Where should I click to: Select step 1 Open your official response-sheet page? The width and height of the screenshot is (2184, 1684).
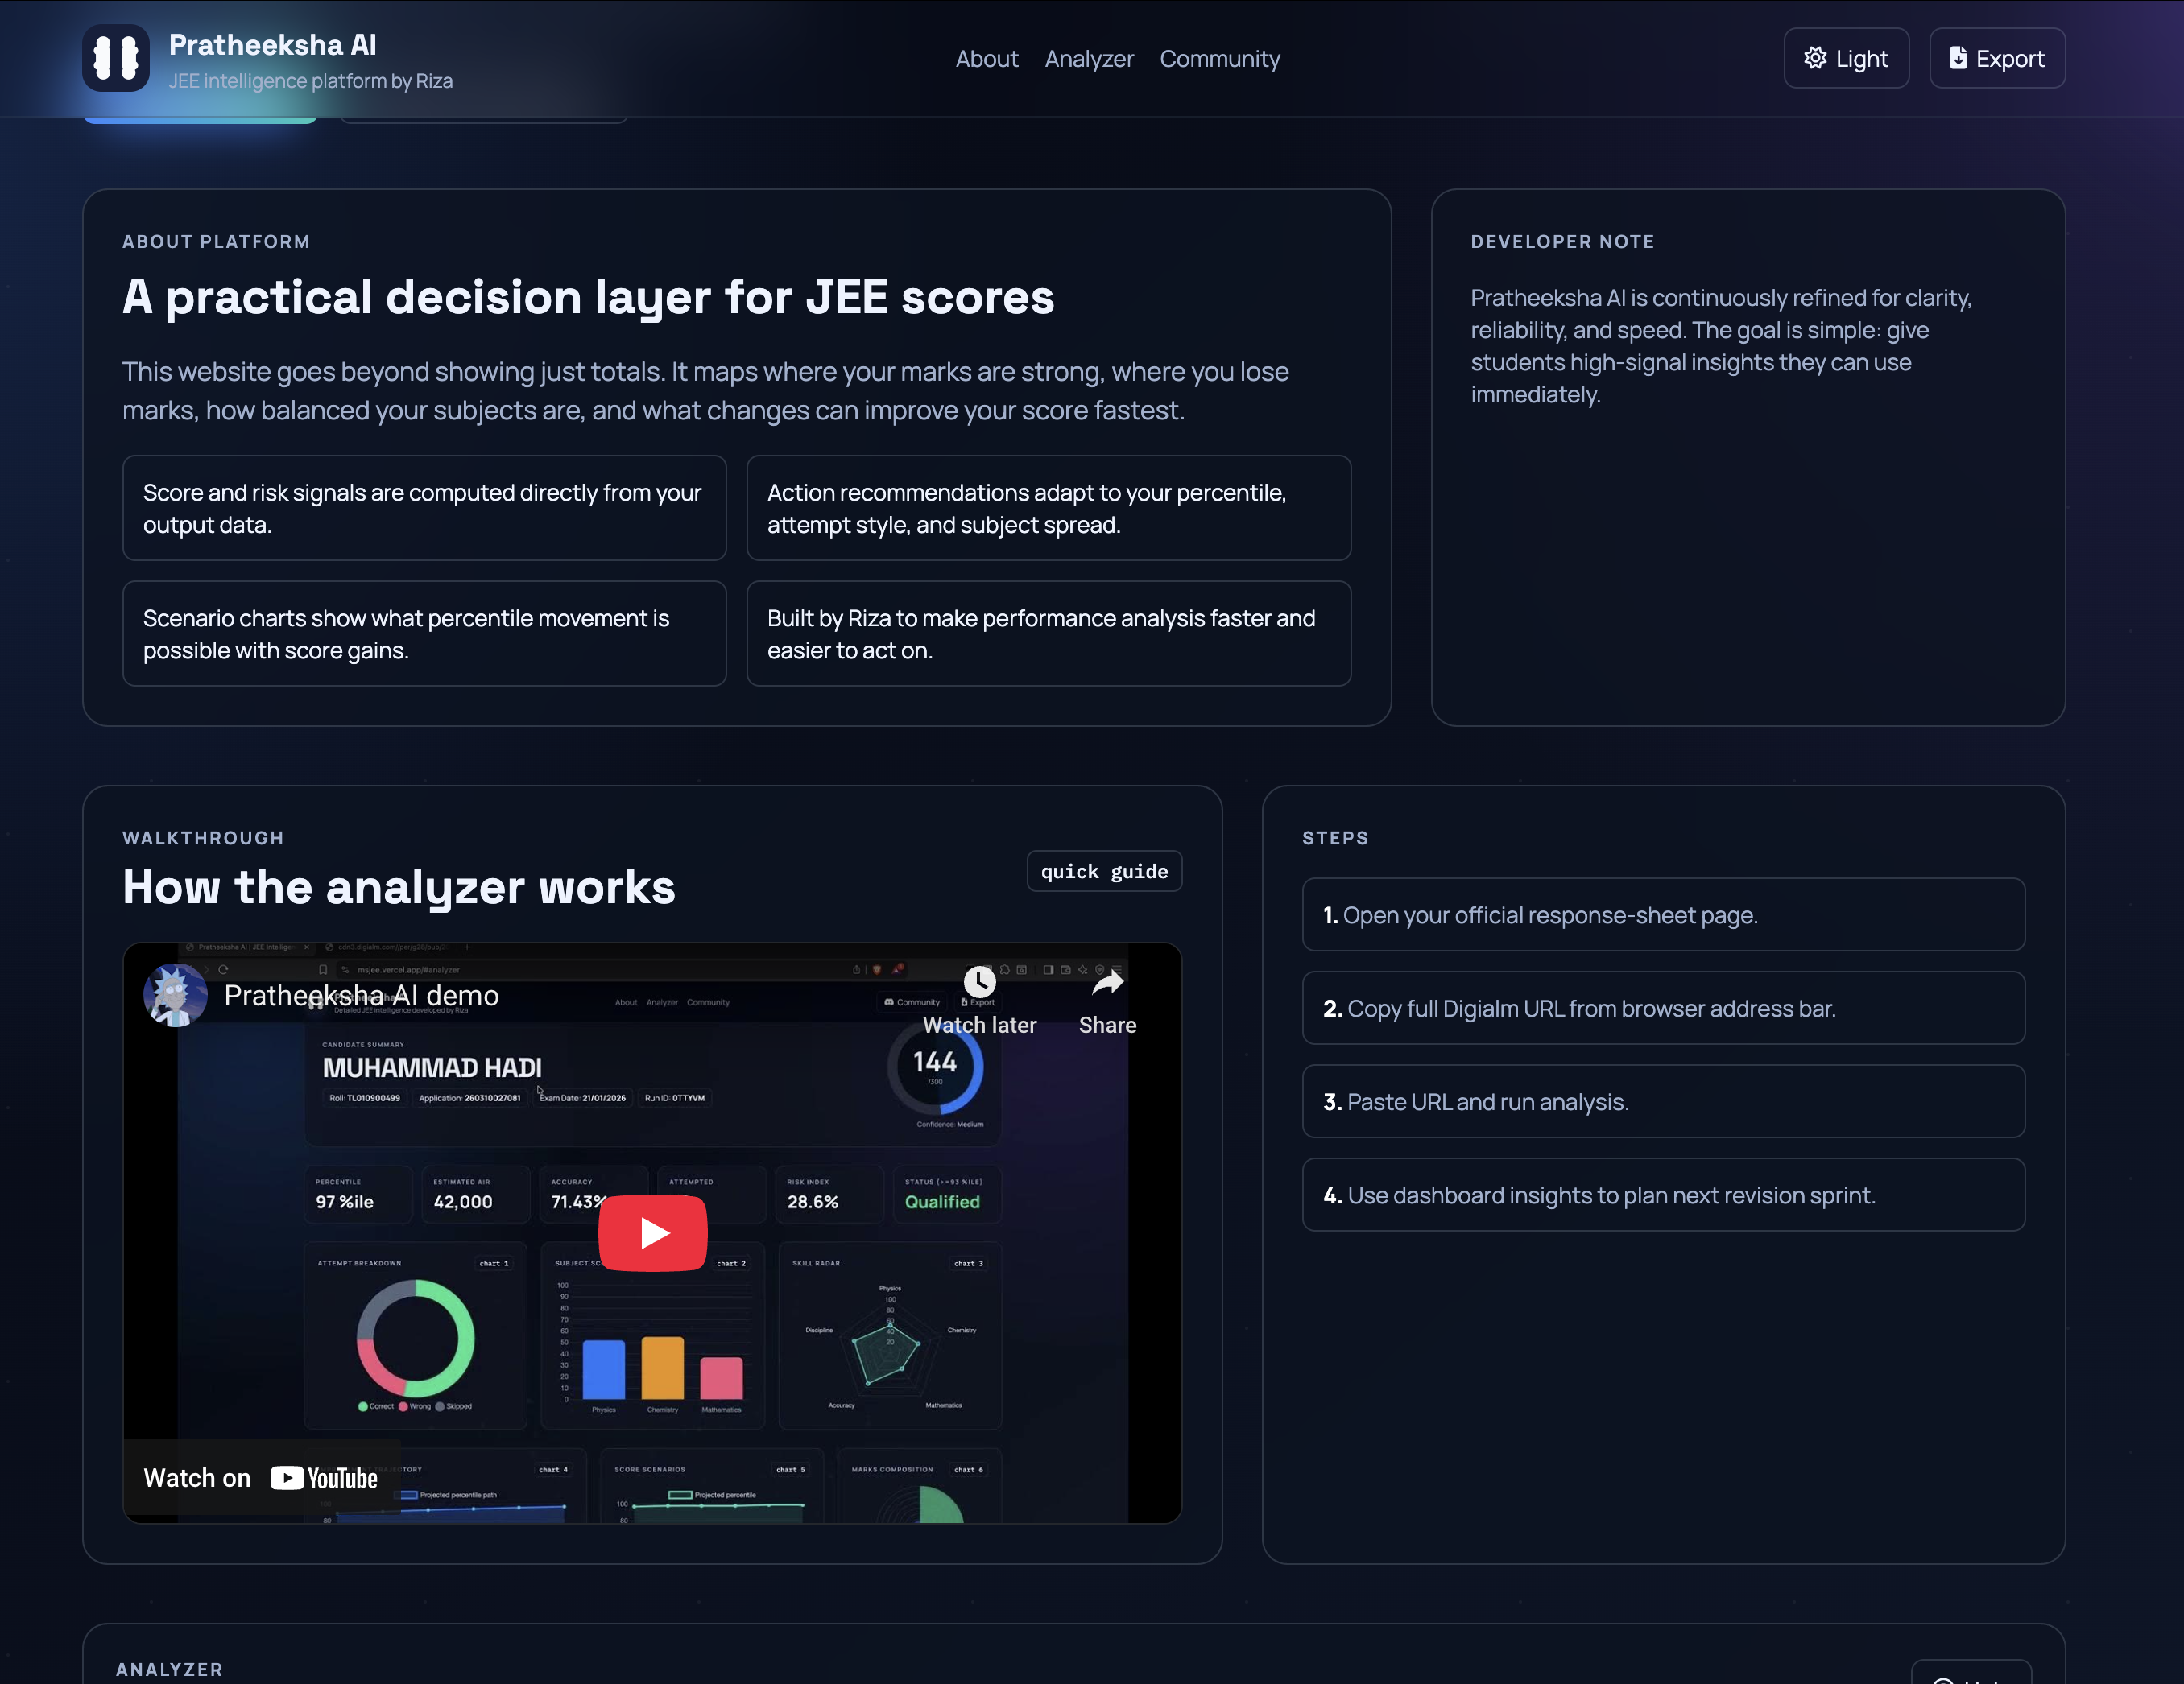click(1663, 914)
